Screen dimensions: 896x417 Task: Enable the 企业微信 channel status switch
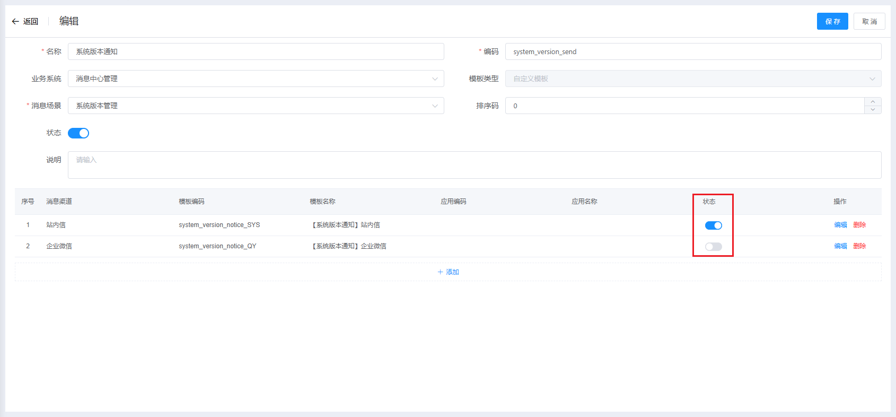coord(713,247)
